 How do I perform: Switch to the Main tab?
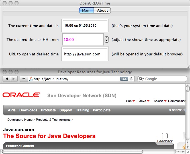point(86,10)
